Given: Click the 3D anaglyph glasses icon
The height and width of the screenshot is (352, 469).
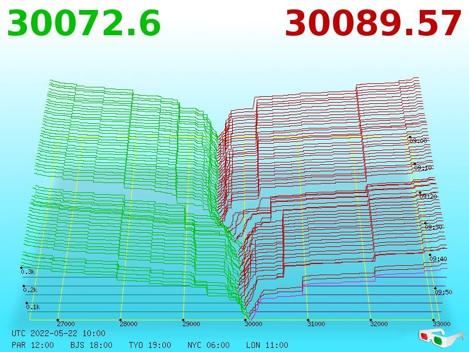Looking at the screenshot, I should [441, 339].
